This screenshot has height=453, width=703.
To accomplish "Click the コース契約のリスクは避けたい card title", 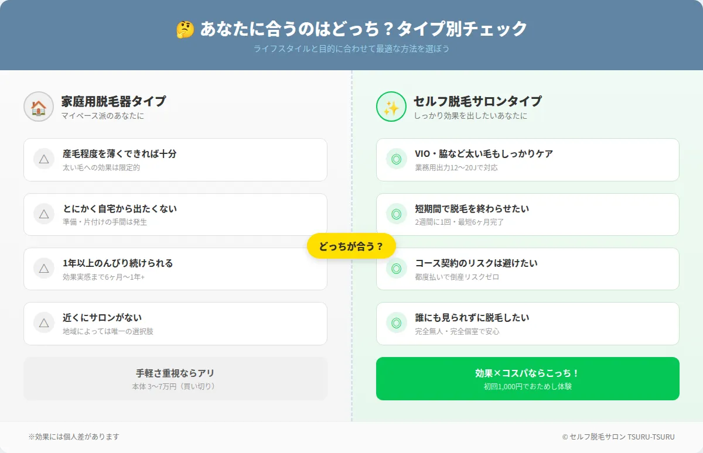I will tap(476, 263).
